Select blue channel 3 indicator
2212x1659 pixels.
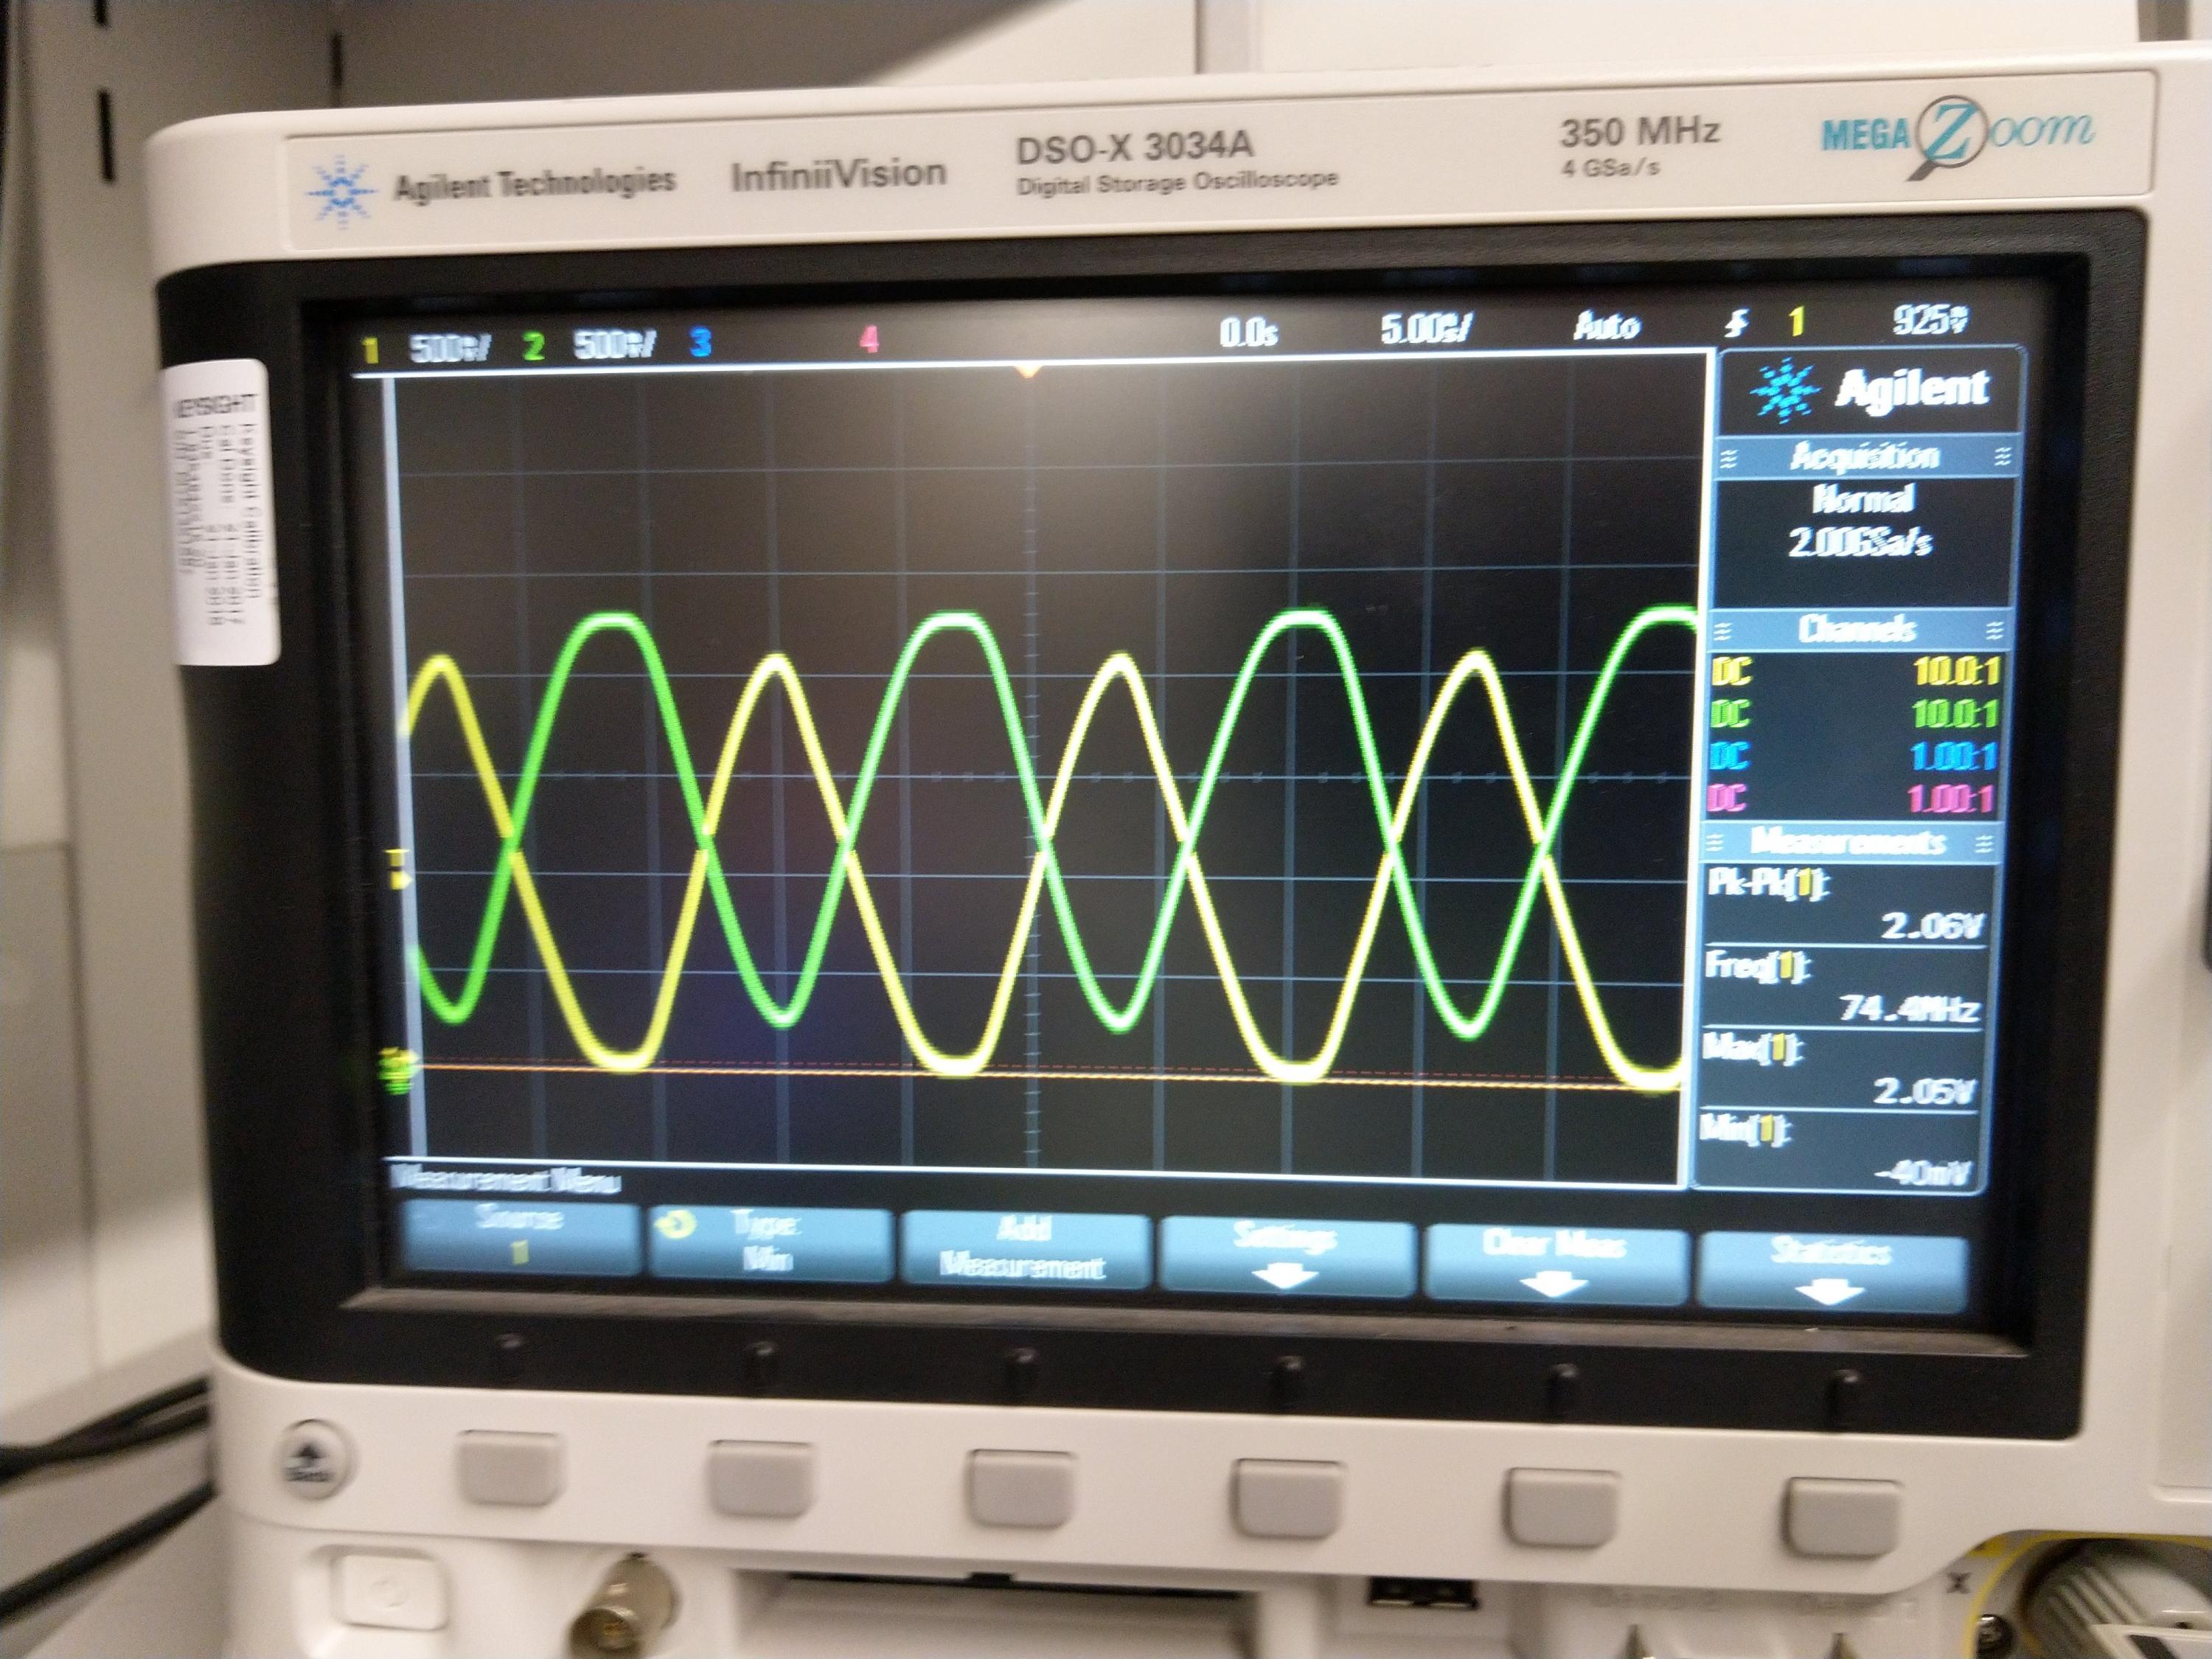point(700,343)
